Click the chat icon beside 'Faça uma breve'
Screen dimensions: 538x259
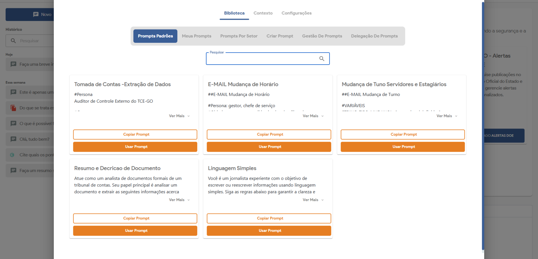point(13,64)
